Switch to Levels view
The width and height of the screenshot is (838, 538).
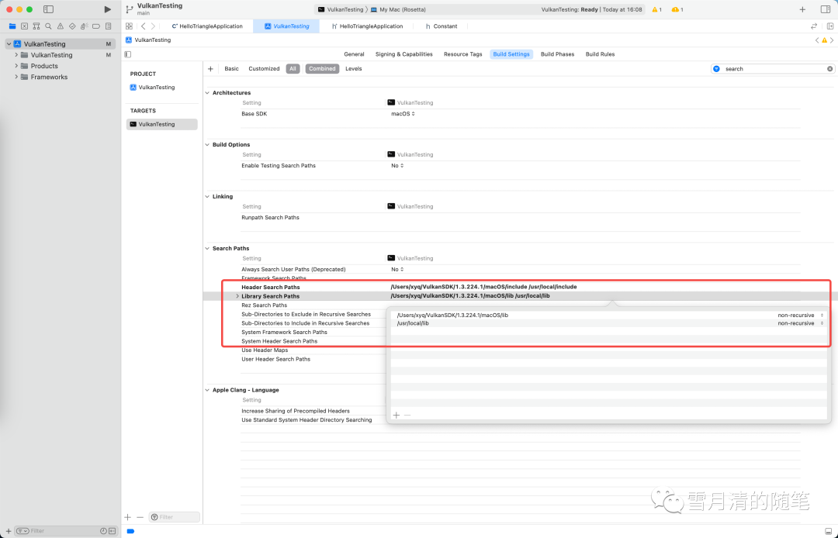tap(353, 69)
